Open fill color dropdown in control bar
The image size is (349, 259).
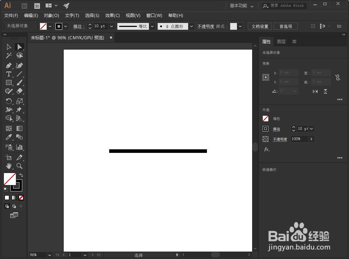[x=50, y=26]
